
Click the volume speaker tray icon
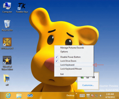tap(101, 96)
